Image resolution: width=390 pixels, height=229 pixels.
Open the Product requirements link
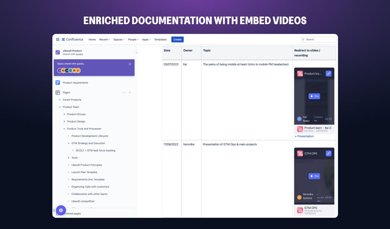click(x=75, y=83)
